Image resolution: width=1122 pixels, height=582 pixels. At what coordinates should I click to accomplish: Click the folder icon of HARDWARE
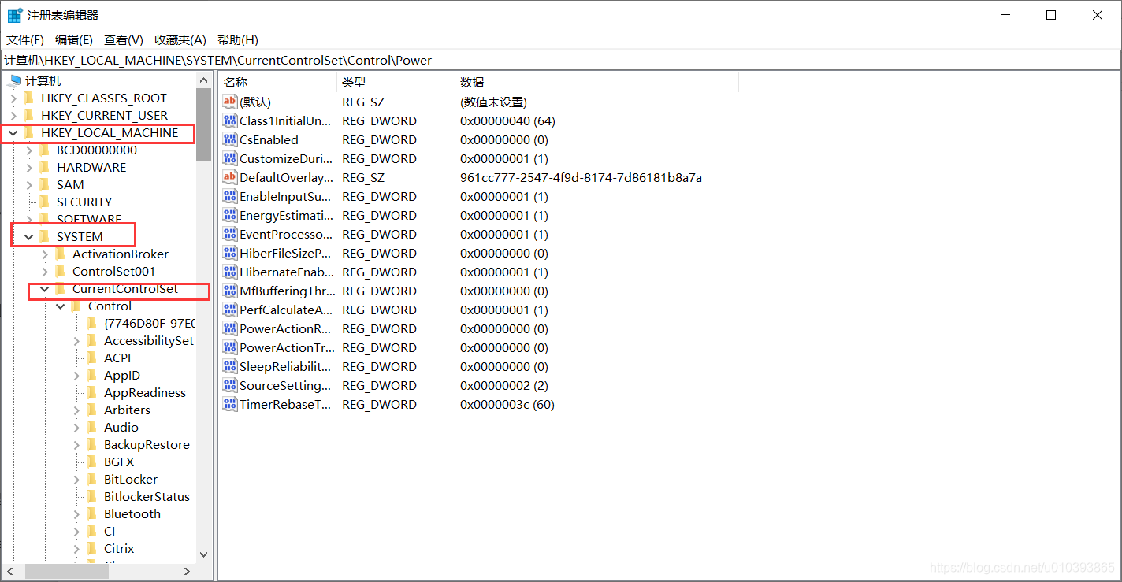[x=45, y=167]
